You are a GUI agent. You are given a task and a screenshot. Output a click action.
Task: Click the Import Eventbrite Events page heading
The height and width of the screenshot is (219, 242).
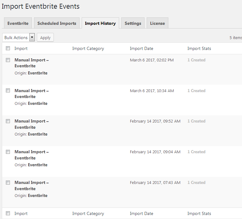point(41,7)
